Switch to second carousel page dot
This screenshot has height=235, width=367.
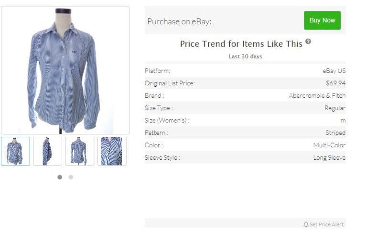click(x=71, y=177)
